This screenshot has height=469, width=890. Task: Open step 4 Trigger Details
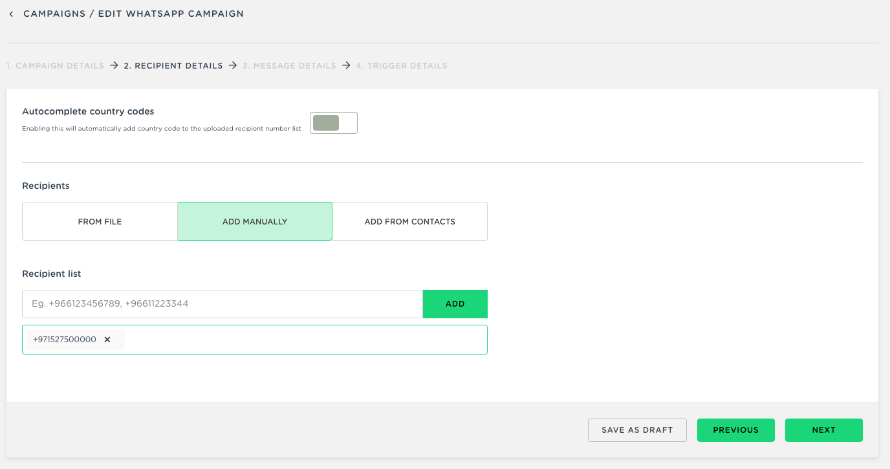pyautogui.click(x=402, y=66)
